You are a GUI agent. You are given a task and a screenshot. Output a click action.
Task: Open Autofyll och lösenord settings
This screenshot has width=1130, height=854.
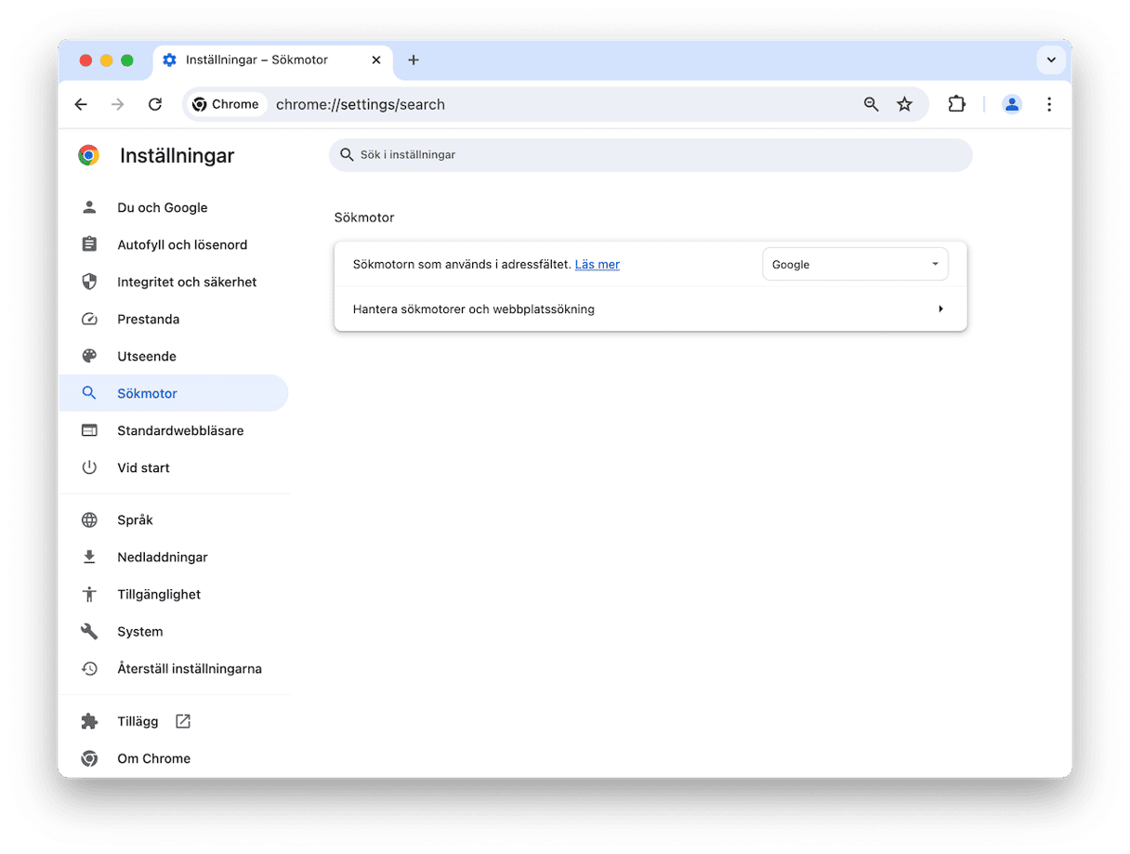click(181, 244)
